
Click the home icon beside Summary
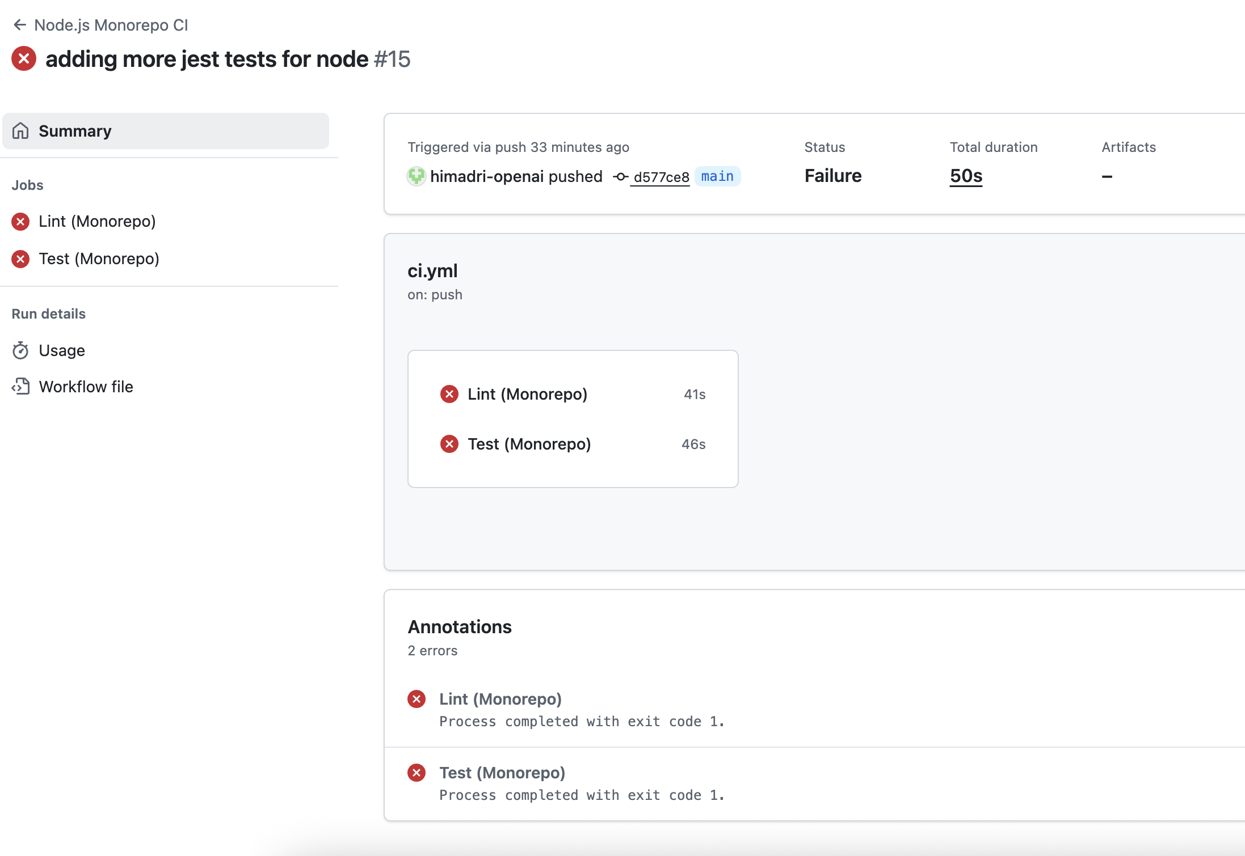[x=20, y=131]
